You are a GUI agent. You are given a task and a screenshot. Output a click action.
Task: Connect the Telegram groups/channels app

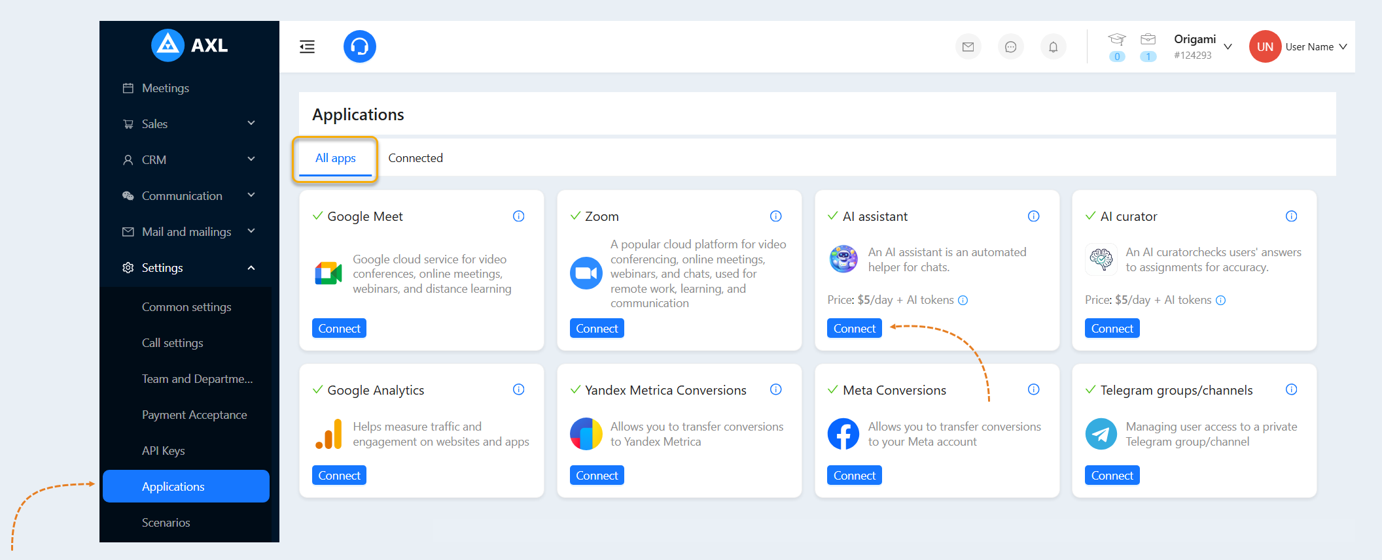pyautogui.click(x=1112, y=476)
